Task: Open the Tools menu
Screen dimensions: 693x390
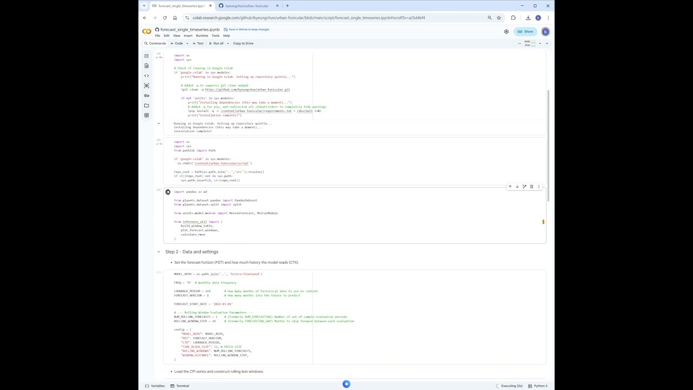Action: (x=215, y=36)
